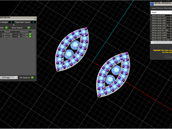Image resolution: width=172 pixels, height=129 pixels.
Task: Click the '0.12tw' weight cell
Action: pyautogui.click(x=25, y=34)
